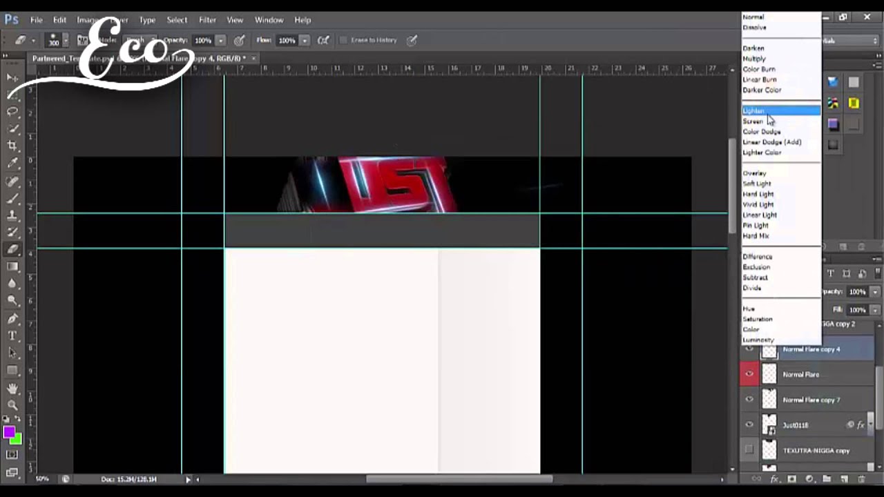884x497 pixels.
Task: Open the Window menu
Action: (269, 20)
